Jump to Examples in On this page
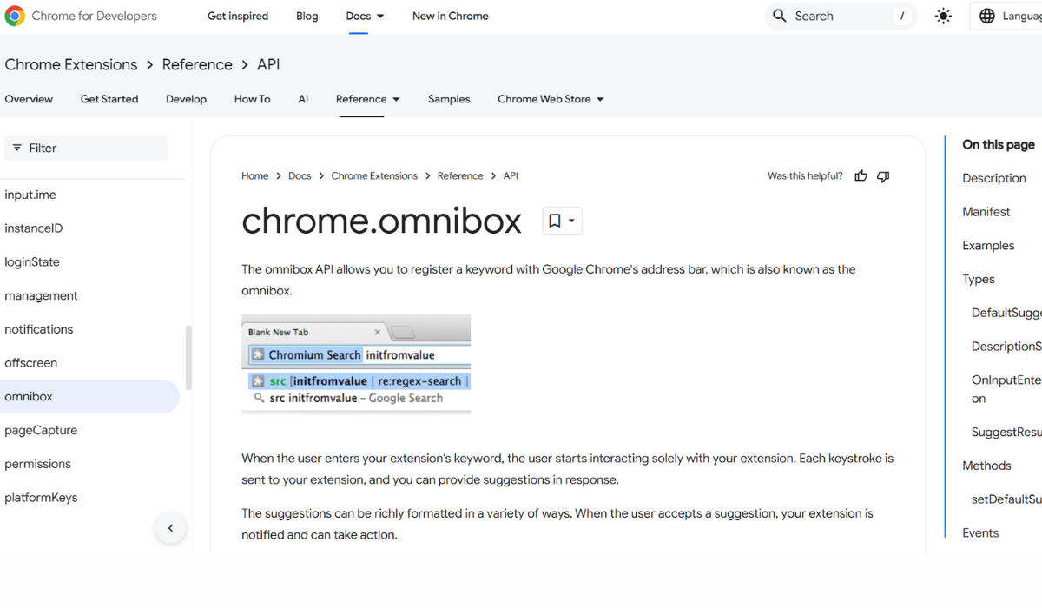Image resolution: width=1042 pixels, height=608 pixels. pos(988,246)
